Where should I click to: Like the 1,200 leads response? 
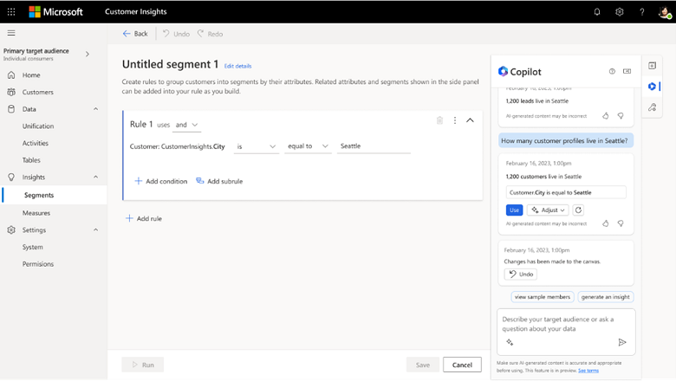click(x=605, y=116)
